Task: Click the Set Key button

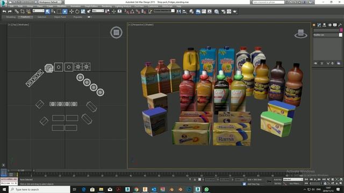Action: tap(277, 183)
